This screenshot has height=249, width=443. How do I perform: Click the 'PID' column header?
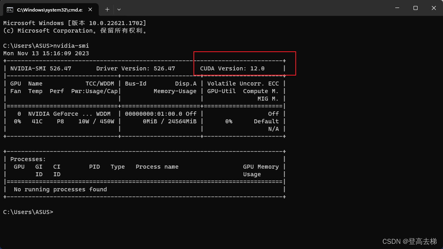click(94, 167)
